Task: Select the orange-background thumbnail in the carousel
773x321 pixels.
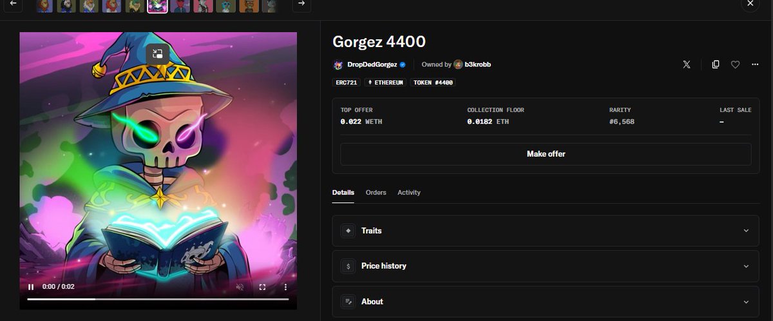Action: tap(249, 6)
